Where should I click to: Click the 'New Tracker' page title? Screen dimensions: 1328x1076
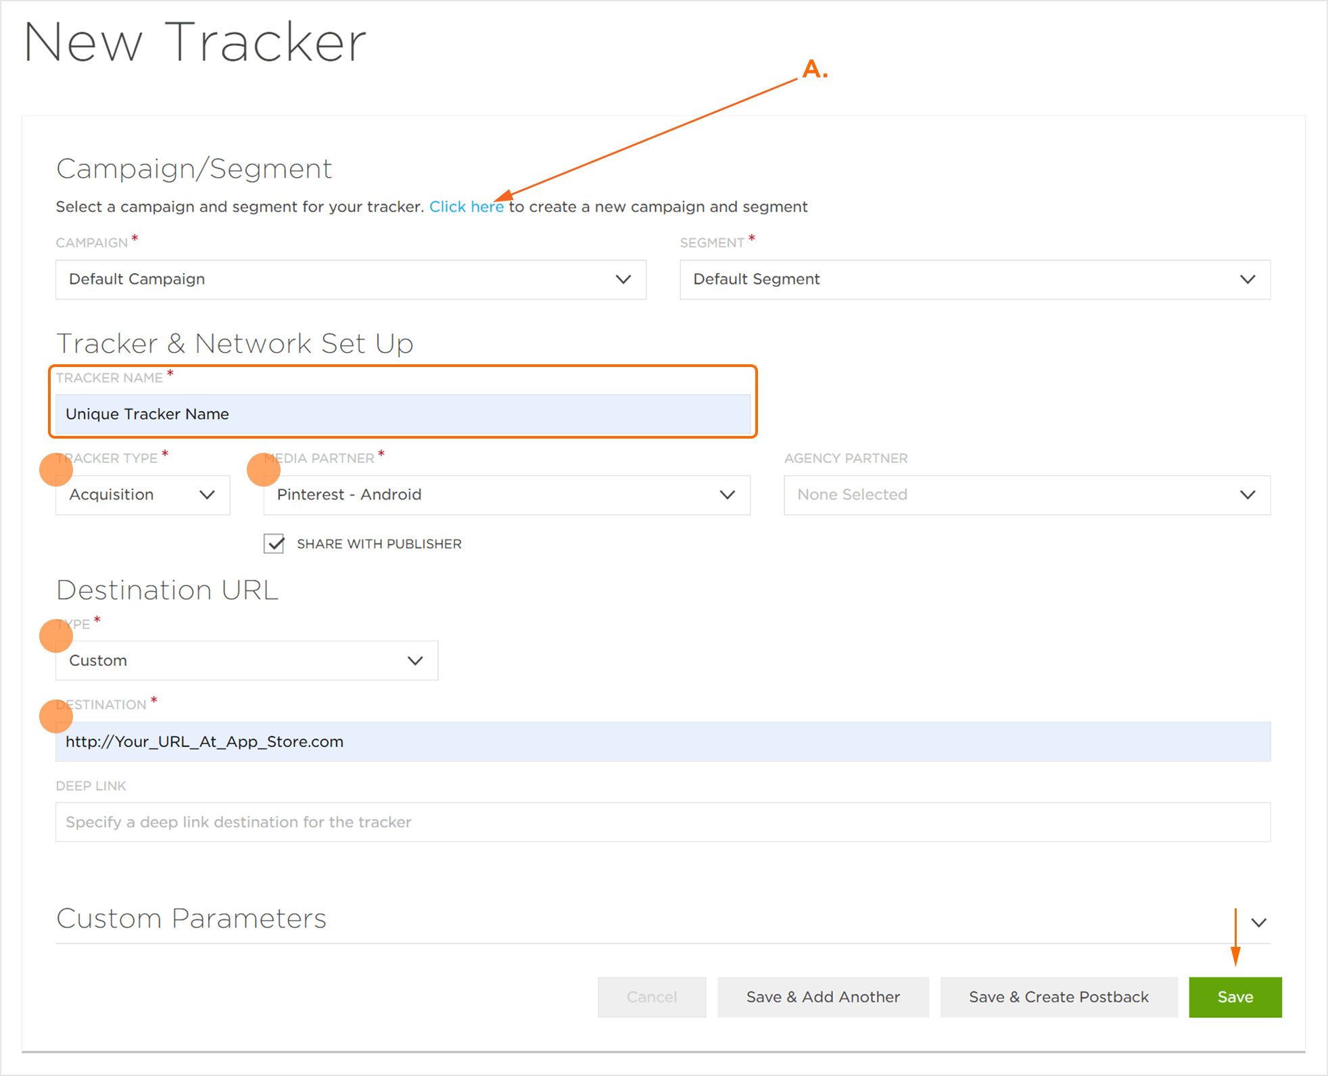[x=195, y=42]
